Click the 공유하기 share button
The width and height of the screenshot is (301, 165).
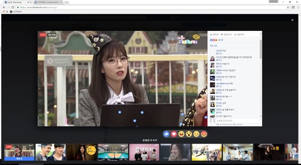point(239,34)
